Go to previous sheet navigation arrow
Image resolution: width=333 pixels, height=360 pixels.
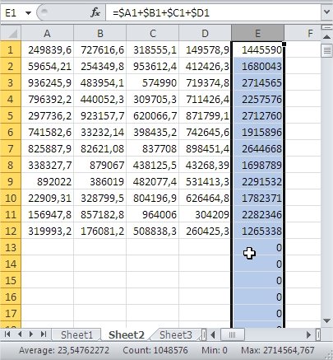point(20,334)
